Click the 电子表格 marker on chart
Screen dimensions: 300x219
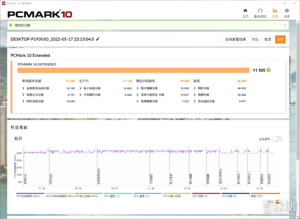(x=171, y=179)
